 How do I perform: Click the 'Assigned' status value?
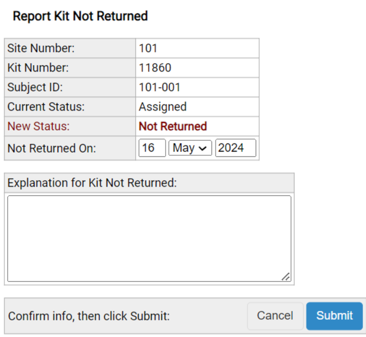pos(162,107)
